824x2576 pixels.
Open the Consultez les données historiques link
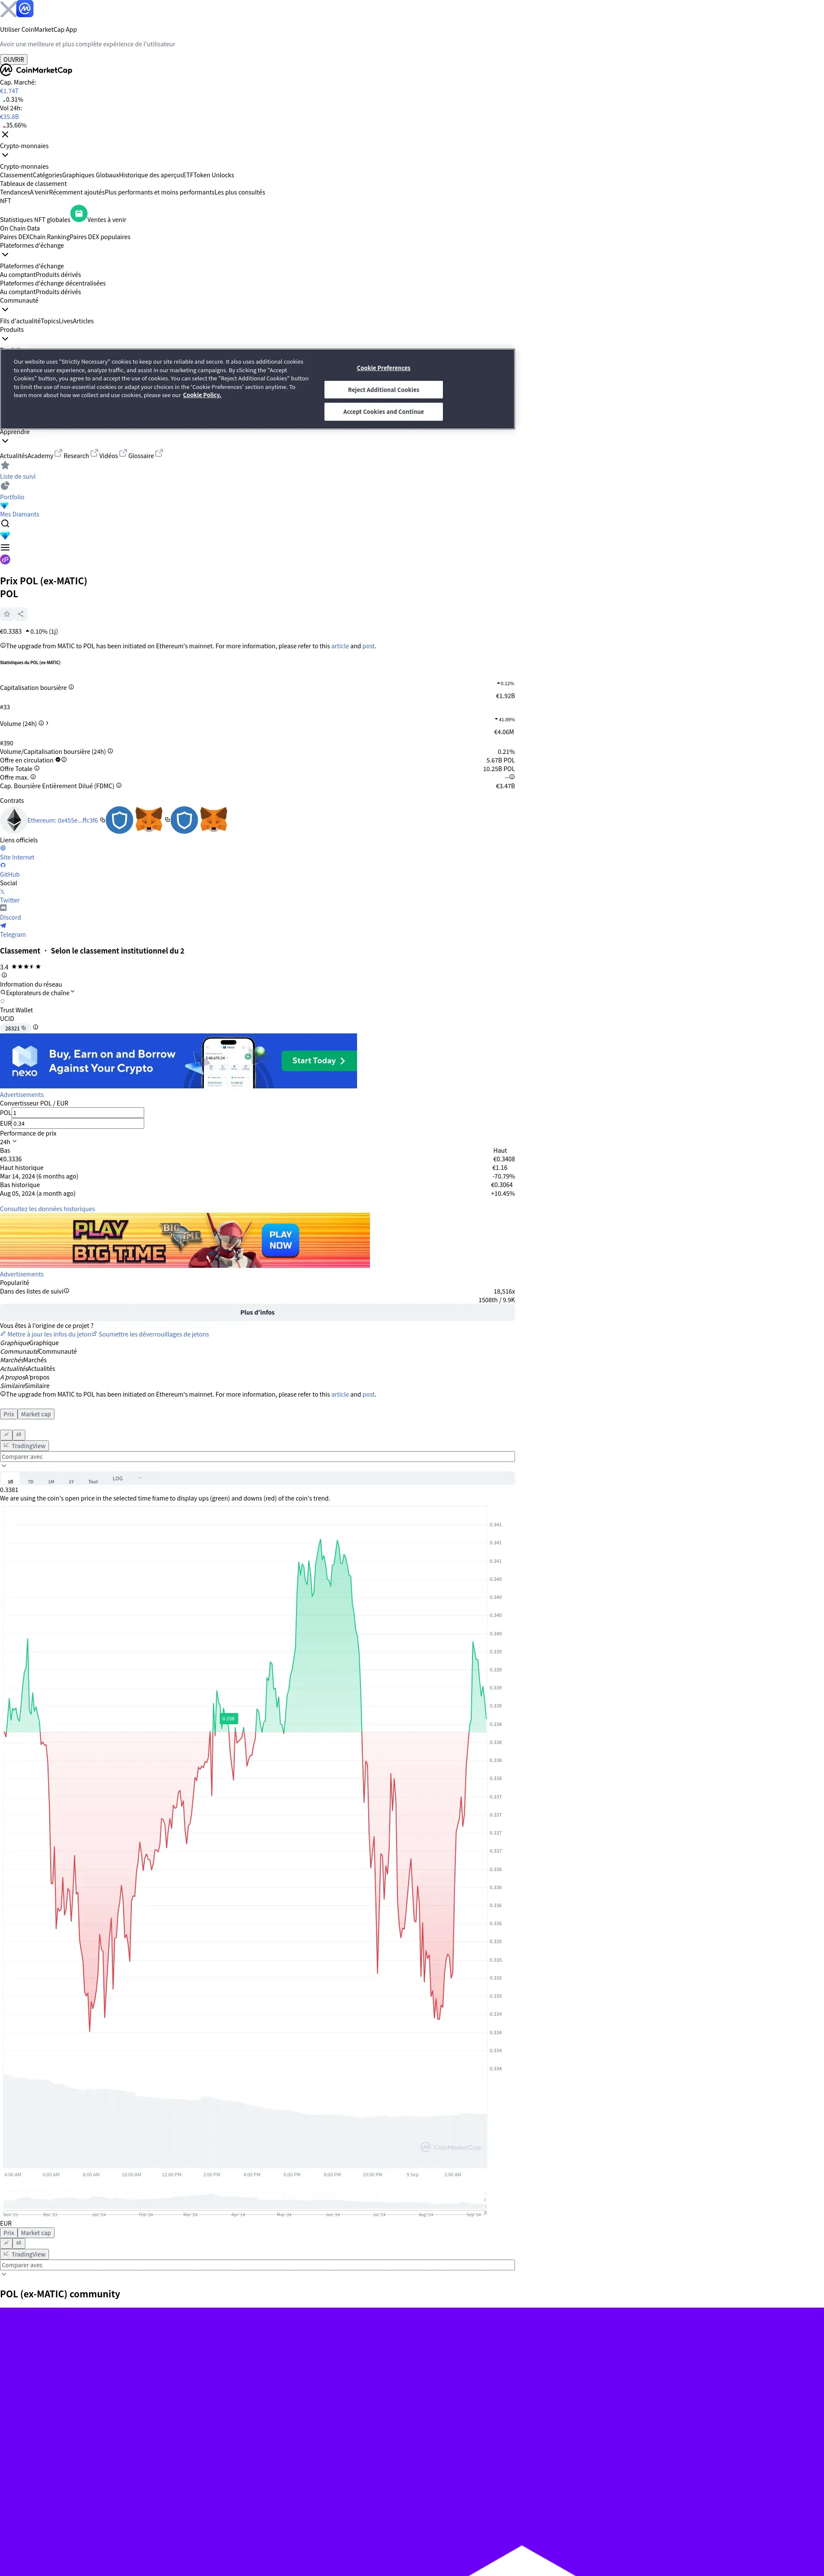pos(47,1209)
